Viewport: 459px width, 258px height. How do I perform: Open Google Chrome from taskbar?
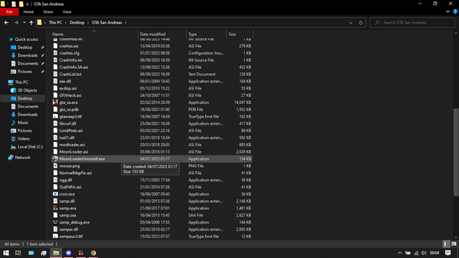tap(93, 253)
